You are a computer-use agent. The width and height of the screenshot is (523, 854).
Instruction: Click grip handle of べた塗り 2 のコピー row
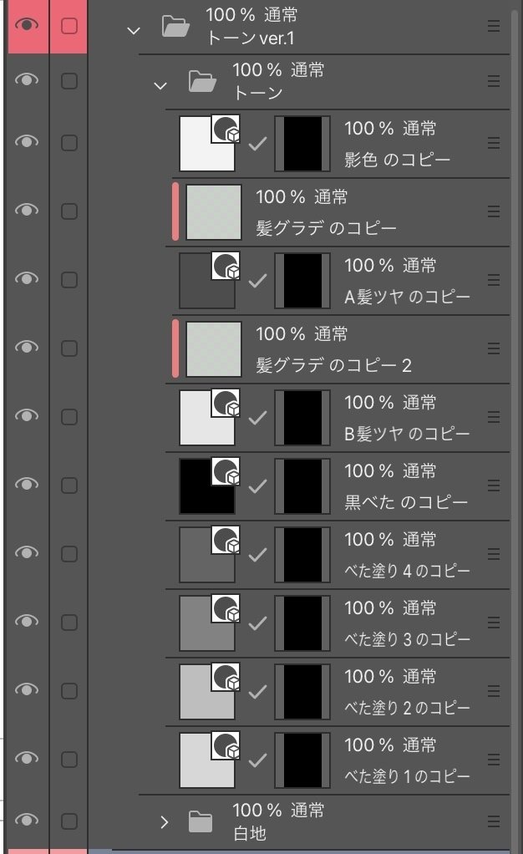tap(494, 690)
